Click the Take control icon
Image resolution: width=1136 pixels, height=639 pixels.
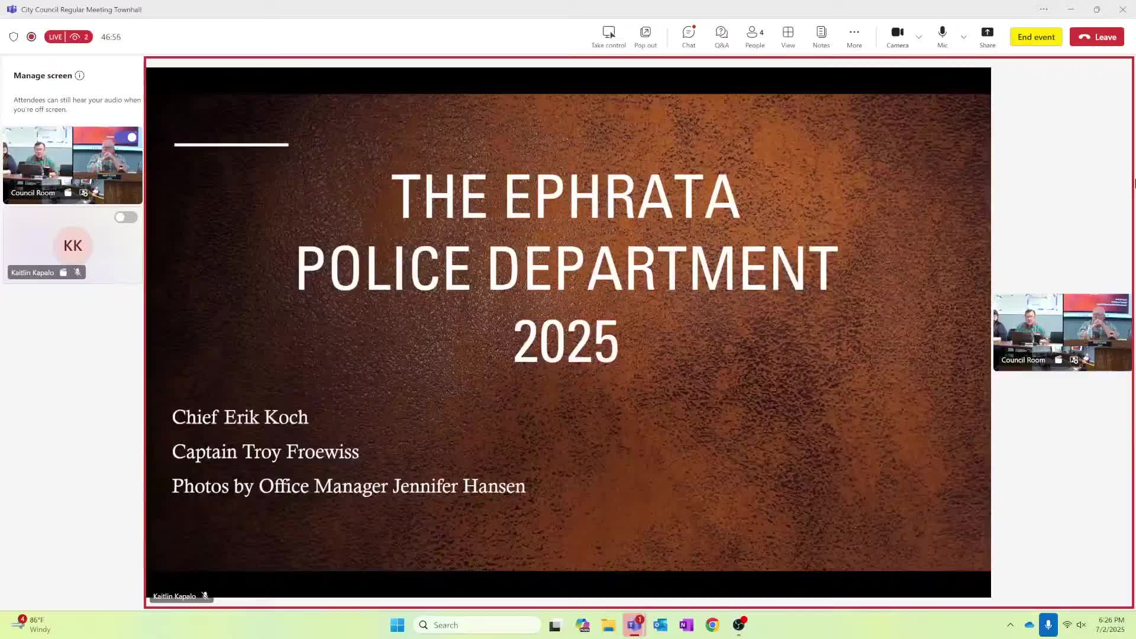608,37
